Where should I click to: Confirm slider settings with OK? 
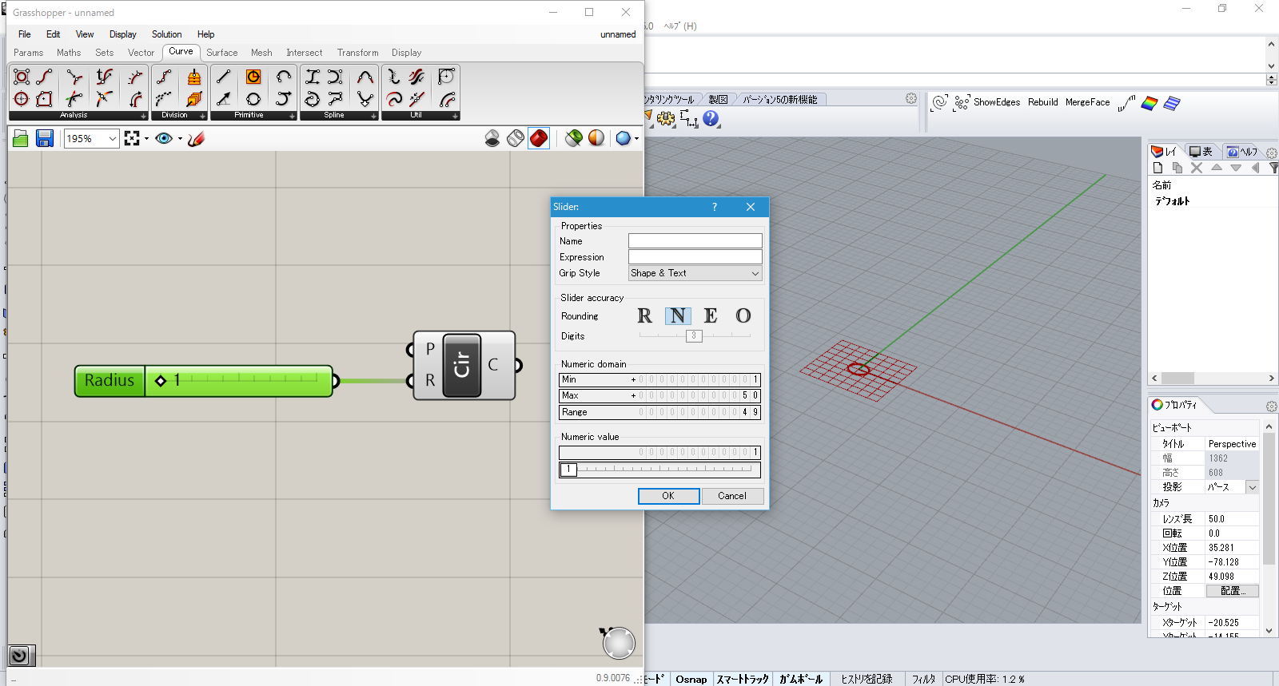668,496
